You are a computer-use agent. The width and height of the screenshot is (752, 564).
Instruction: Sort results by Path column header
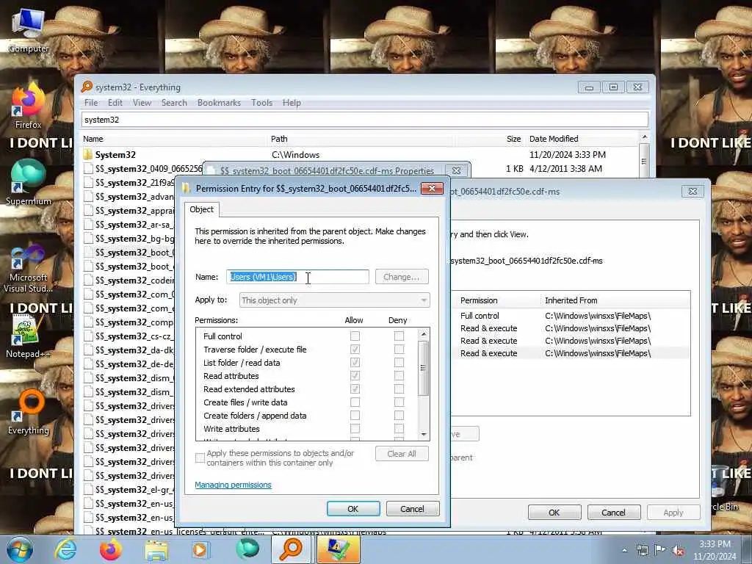click(362, 139)
